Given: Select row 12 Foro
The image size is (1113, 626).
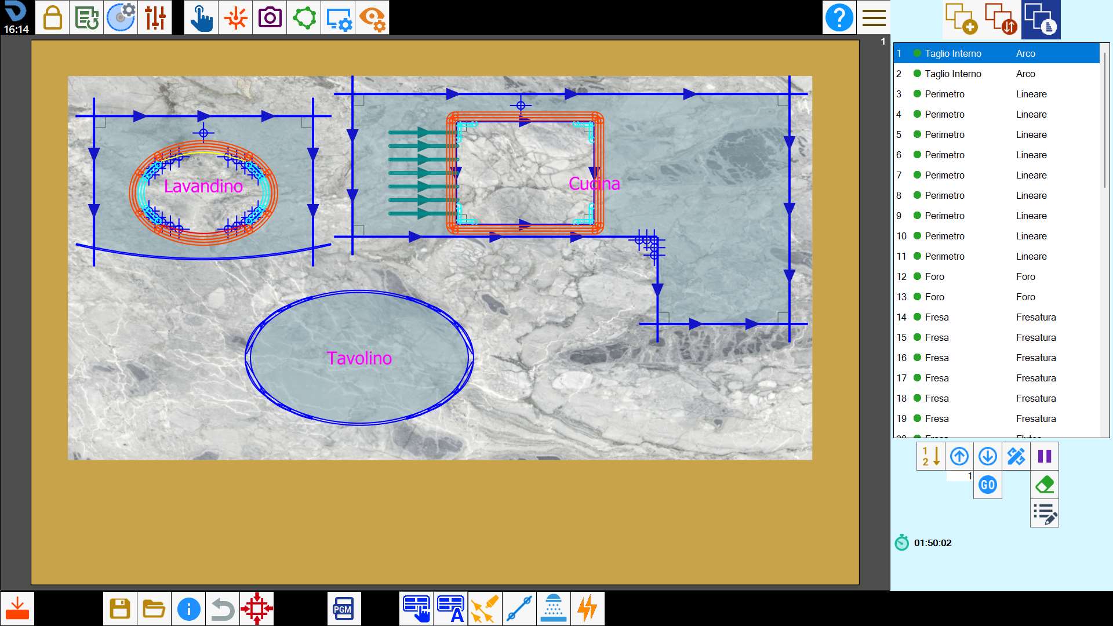Looking at the screenshot, I should [996, 276].
